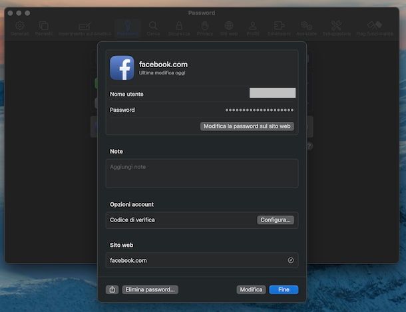This screenshot has height=312, width=406.
Task: Switch to the Privacy settings tab
Action: pos(204,28)
